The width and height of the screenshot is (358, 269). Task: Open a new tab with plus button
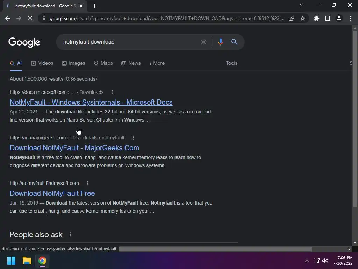point(94,6)
